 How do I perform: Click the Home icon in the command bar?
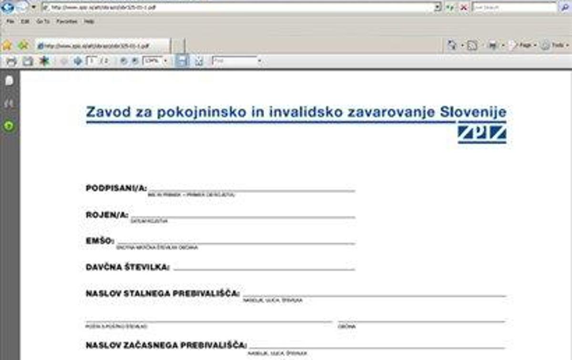(x=451, y=45)
